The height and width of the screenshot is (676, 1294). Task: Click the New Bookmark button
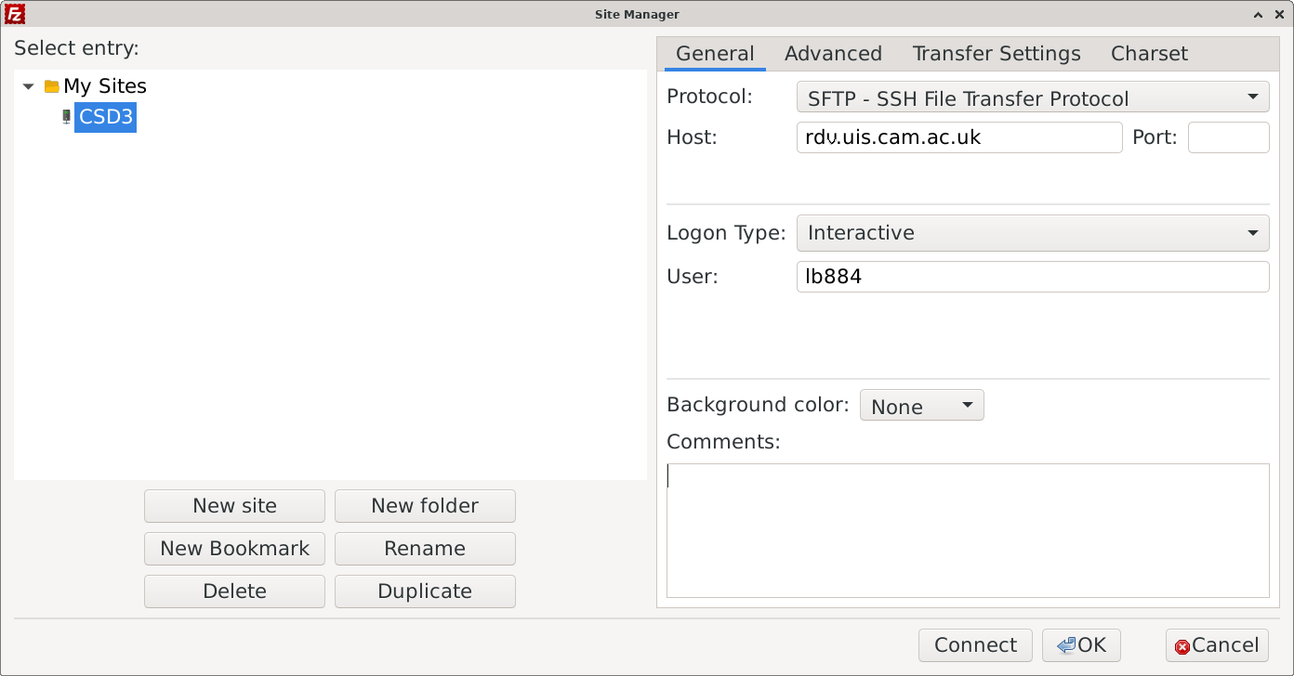(x=234, y=549)
